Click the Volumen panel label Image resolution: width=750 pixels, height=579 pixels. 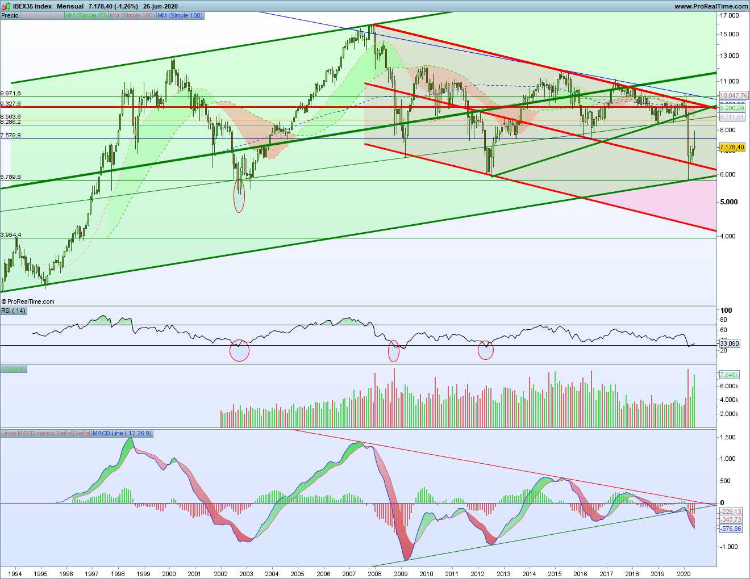coord(14,368)
